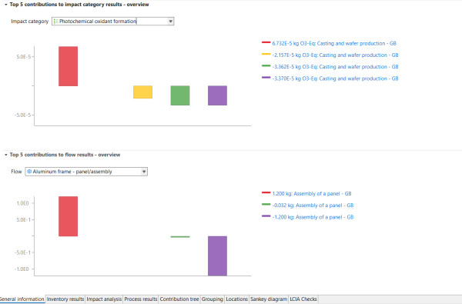
Task: Go to the Contribution tree tab
Action: [x=179, y=299]
